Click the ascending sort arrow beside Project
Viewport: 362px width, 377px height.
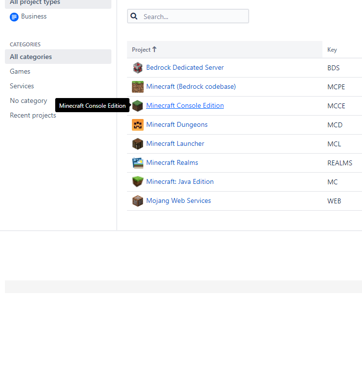154,49
